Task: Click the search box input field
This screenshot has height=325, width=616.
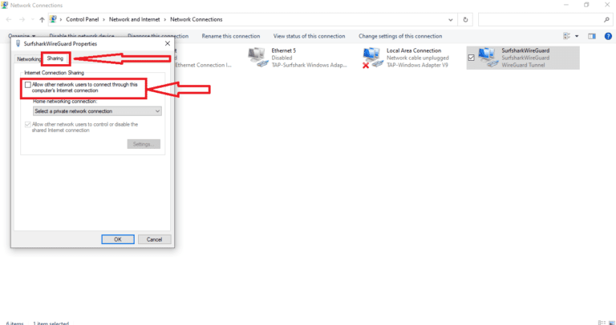Action: click(540, 19)
